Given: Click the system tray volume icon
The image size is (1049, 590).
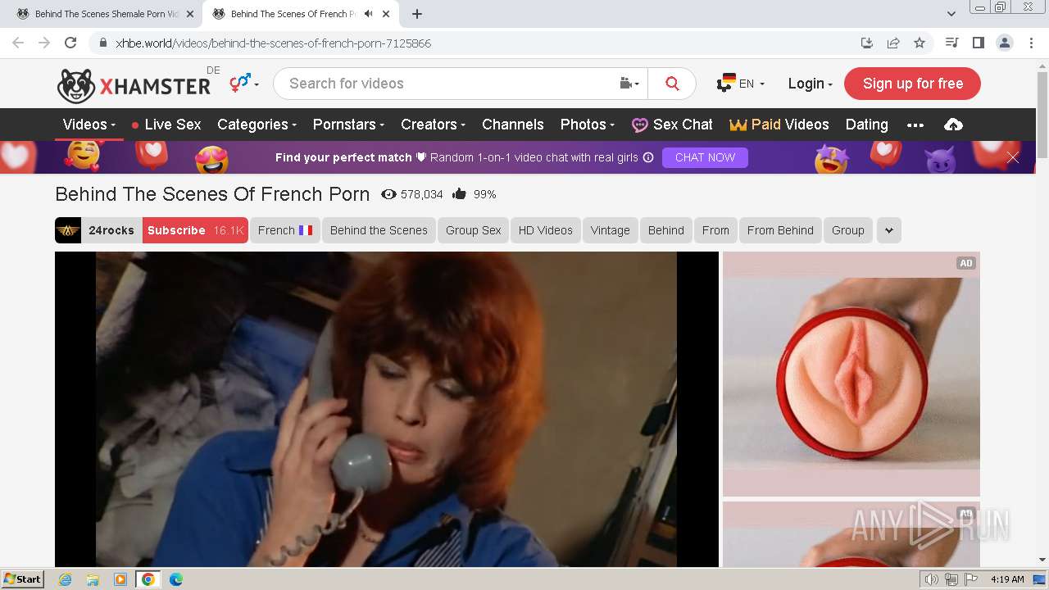Looking at the screenshot, I should 932,579.
